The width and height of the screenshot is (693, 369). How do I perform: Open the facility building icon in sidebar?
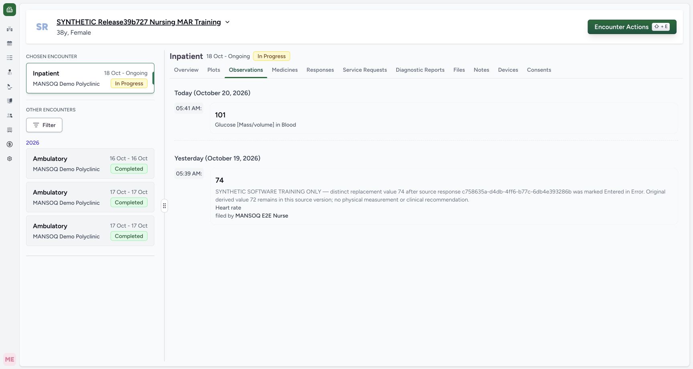point(10,29)
